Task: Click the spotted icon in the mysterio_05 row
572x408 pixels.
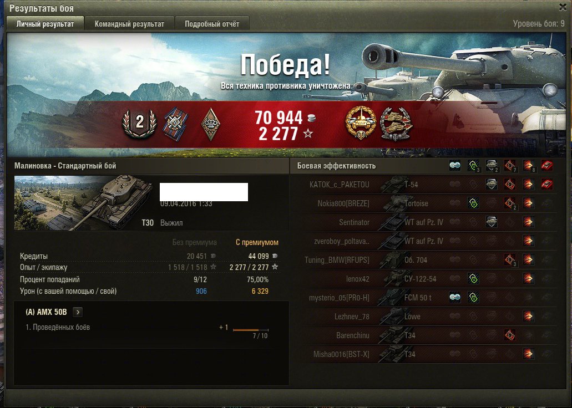Action: tap(455, 298)
